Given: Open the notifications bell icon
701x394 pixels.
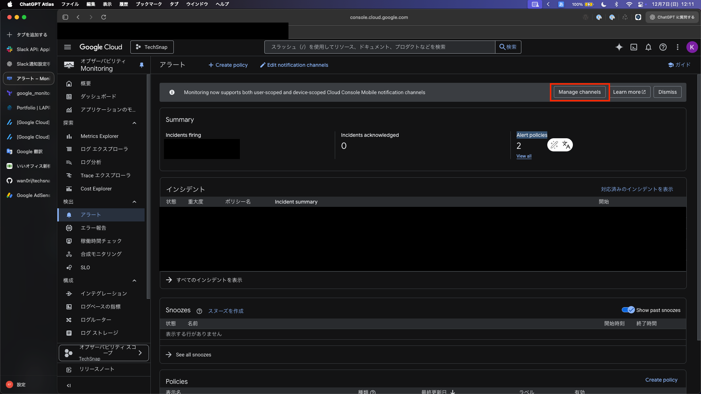Looking at the screenshot, I should pos(648,47).
